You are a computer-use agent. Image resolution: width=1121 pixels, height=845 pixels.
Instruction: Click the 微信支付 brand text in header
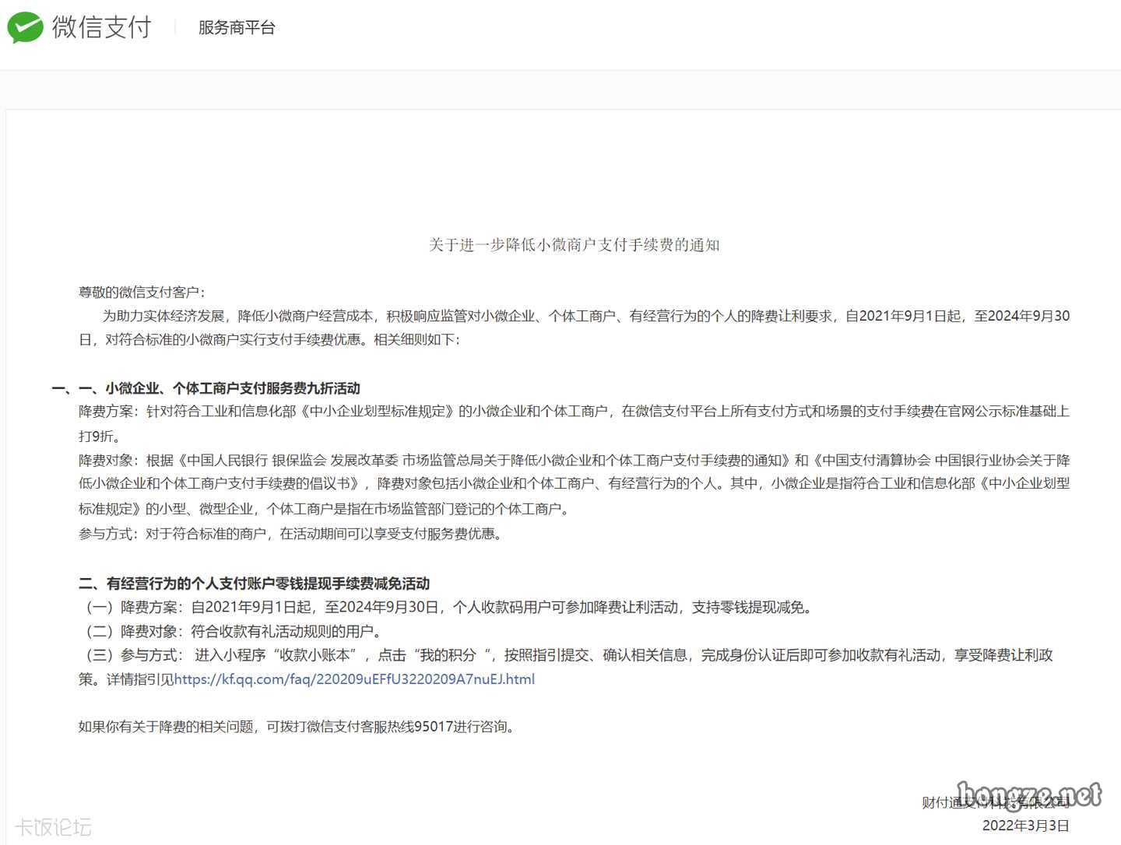(x=101, y=27)
